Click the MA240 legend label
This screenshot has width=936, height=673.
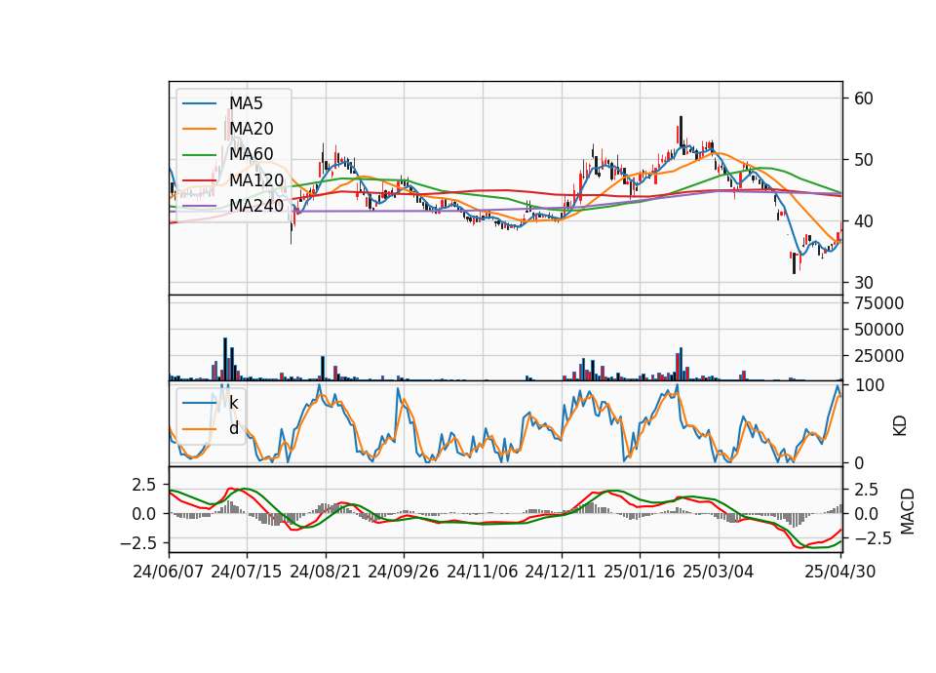(x=256, y=206)
